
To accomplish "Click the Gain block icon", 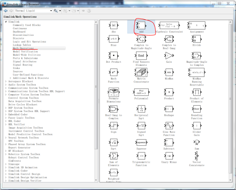I will [x=169, y=56].
